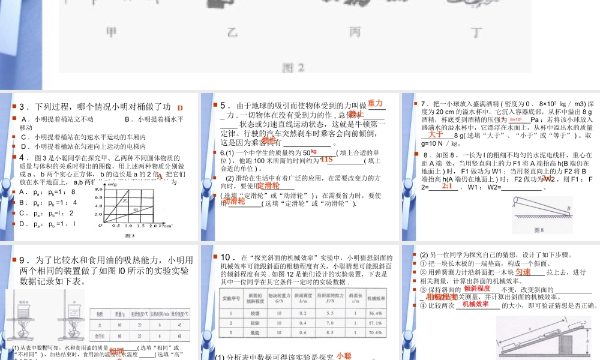Click the 70.6% cell in the efficiency table
Screen dimensions: 600x360
point(375,332)
